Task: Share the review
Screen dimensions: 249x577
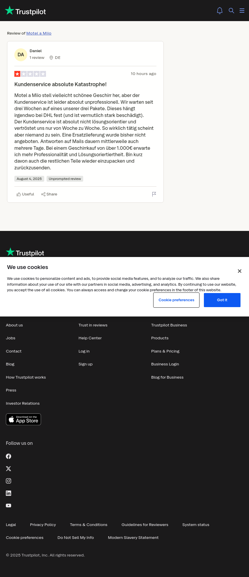Action: (x=49, y=194)
